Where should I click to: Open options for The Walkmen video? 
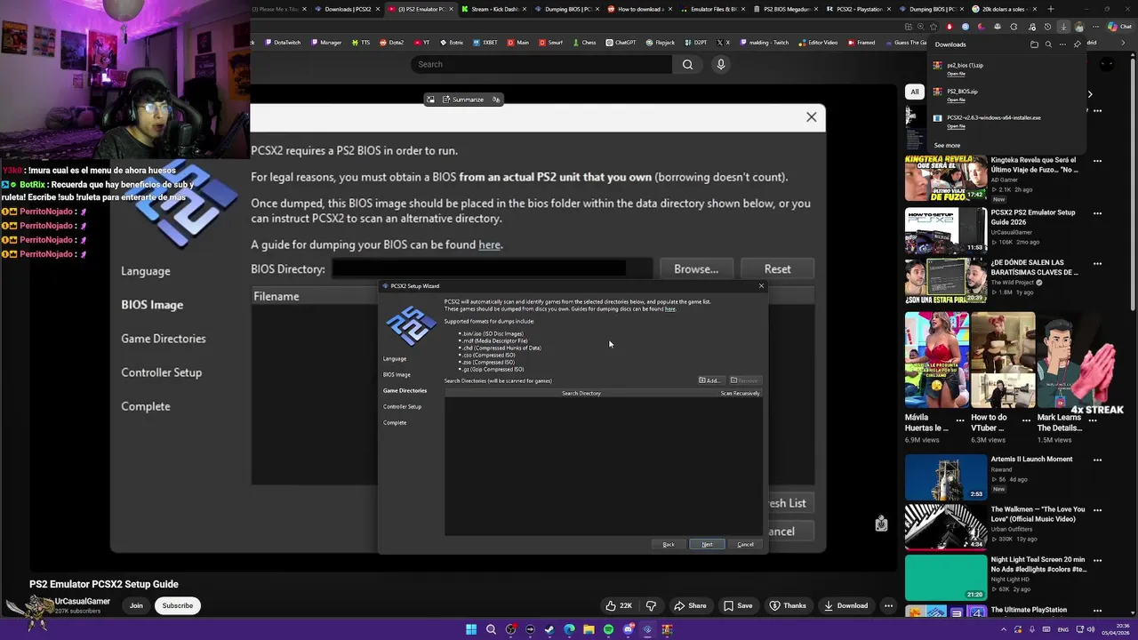pos(1097,510)
